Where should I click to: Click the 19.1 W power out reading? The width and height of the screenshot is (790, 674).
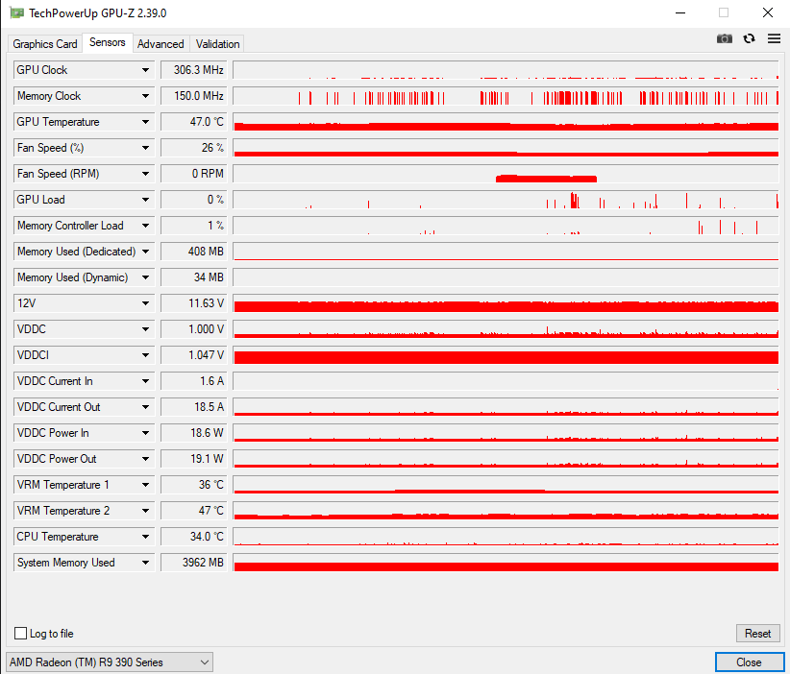(194, 459)
